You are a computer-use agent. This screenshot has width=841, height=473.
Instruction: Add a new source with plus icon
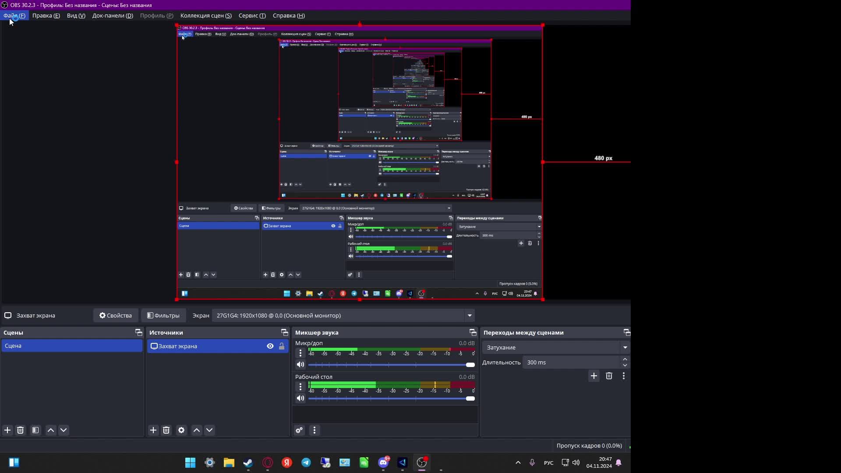tap(153, 430)
